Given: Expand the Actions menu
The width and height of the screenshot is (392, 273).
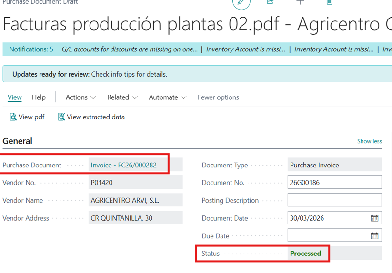Looking at the screenshot, I should pyautogui.click(x=80, y=97).
